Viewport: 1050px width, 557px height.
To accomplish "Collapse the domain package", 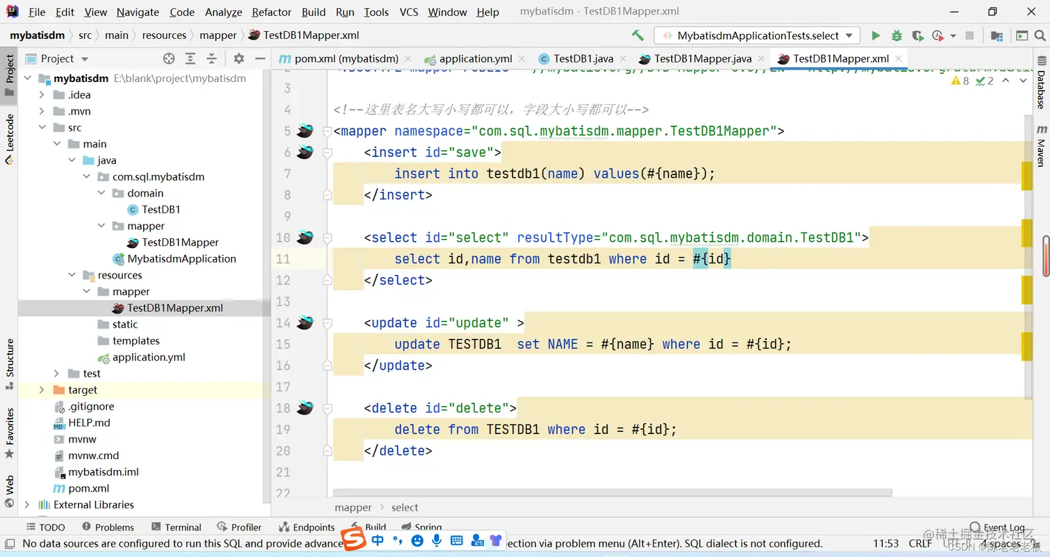I will coord(101,193).
